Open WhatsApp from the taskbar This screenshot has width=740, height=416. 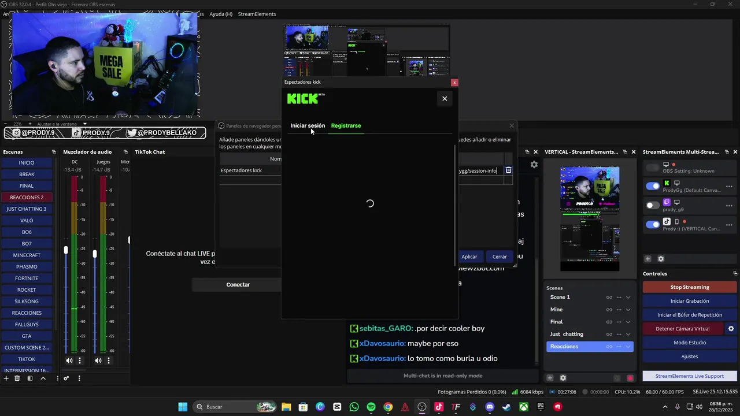(x=354, y=407)
